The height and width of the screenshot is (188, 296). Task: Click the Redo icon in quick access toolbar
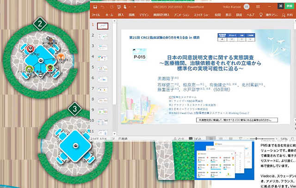tap(111, 7)
